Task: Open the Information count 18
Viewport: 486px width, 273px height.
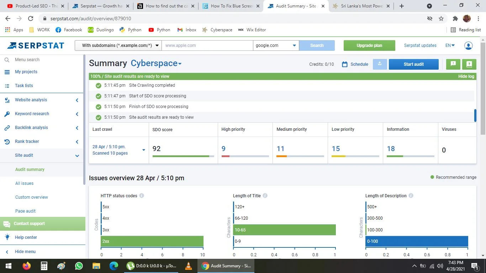Action: click(x=391, y=149)
